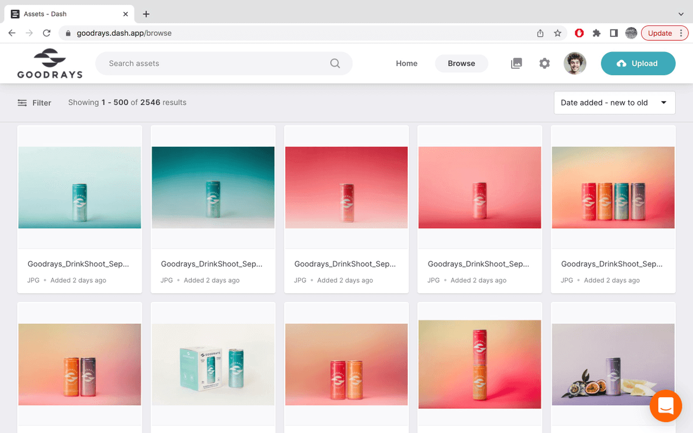
Task: Click the bookmark star icon
Action: (x=557, y=33)
